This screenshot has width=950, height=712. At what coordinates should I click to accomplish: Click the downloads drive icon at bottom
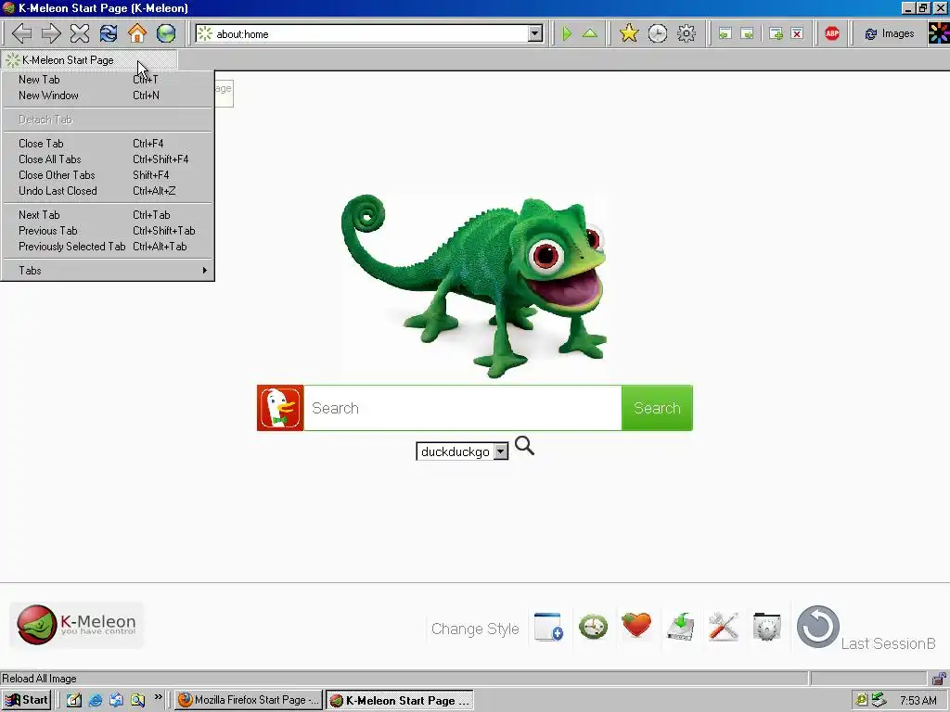click(680, 626)
